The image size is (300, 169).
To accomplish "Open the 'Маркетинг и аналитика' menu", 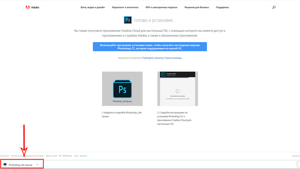I will pos(125,7).
